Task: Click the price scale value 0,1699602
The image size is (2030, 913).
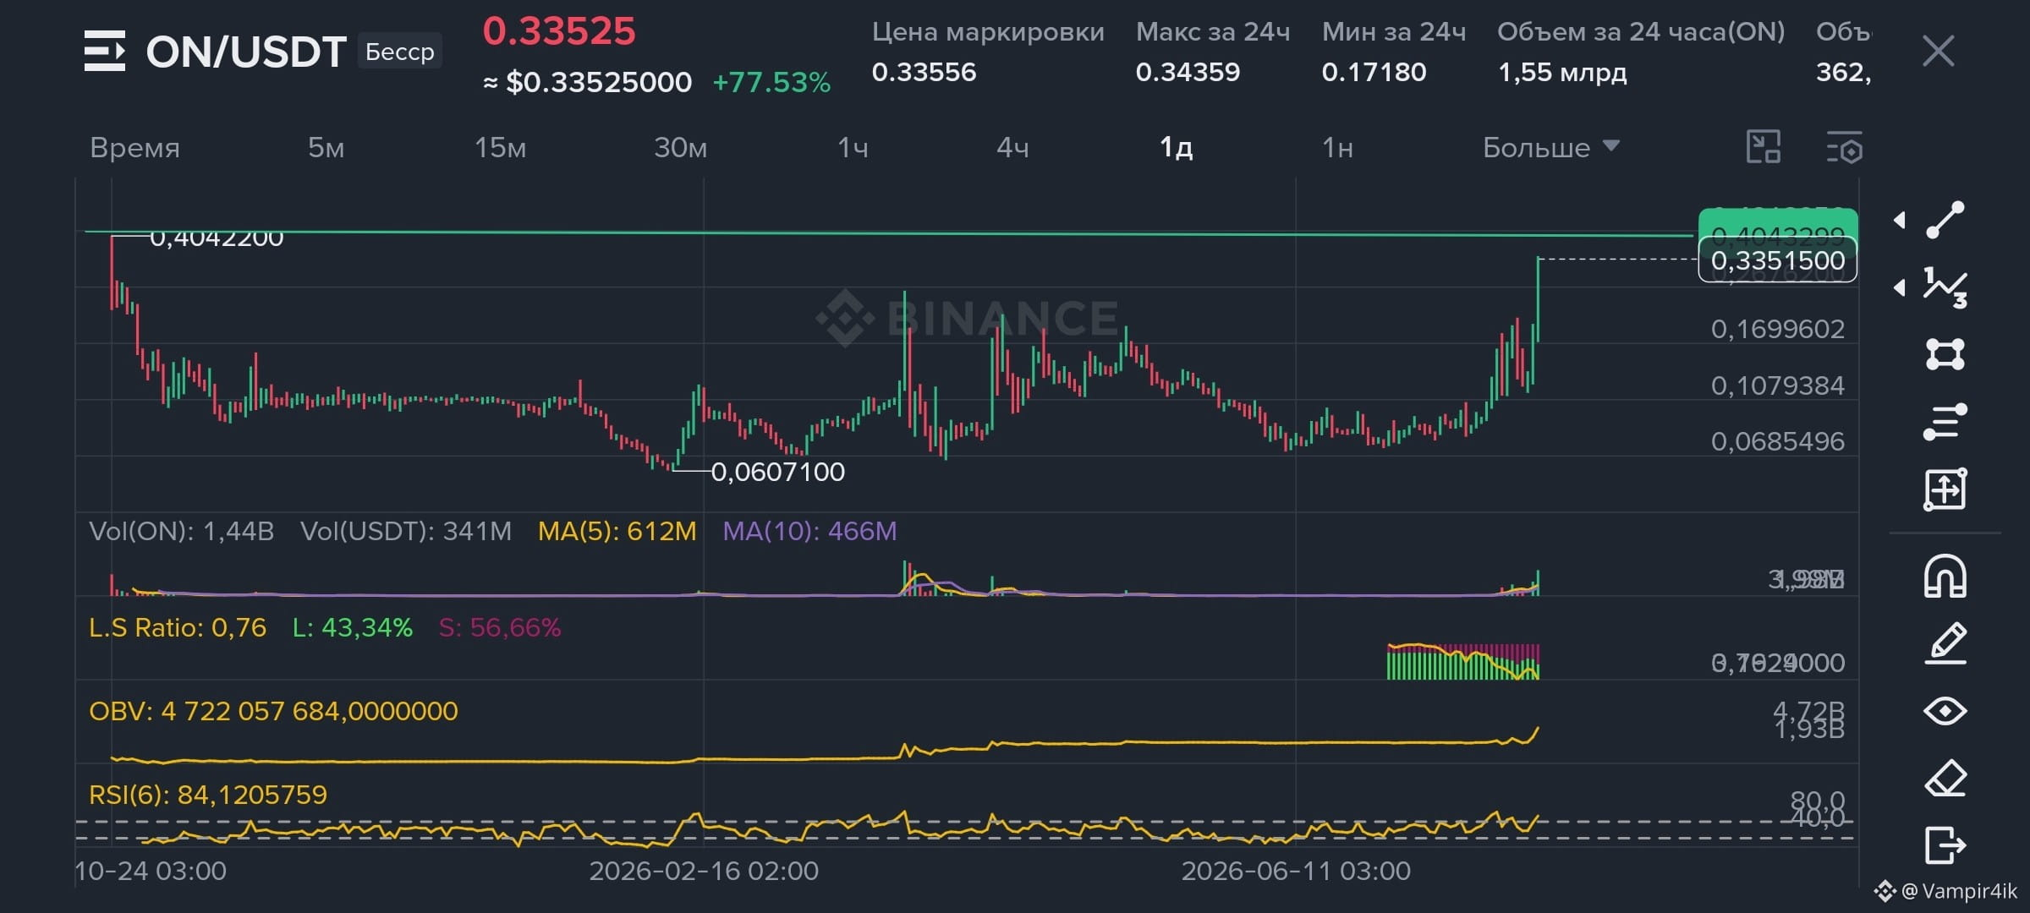Action: (1778, 329)
